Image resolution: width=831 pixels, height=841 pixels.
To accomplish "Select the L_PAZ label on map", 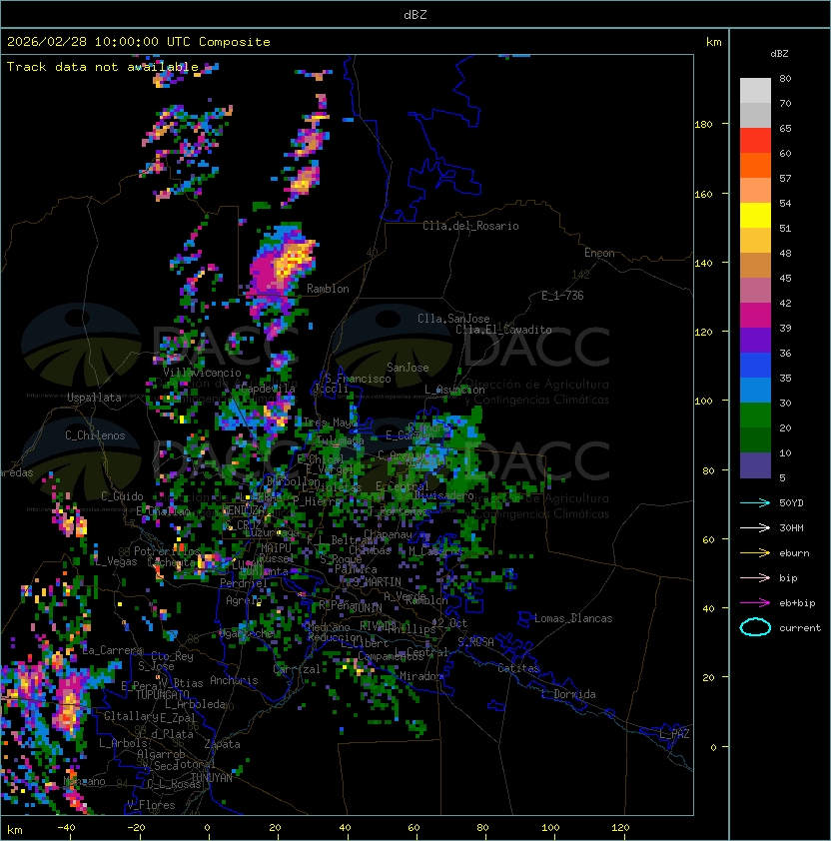I will 674,734.
